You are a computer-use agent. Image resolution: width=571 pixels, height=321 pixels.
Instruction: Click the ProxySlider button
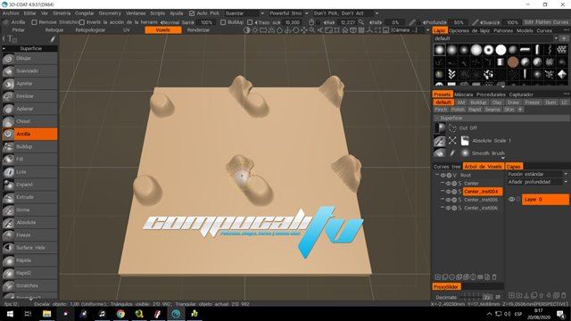[446, 287]
